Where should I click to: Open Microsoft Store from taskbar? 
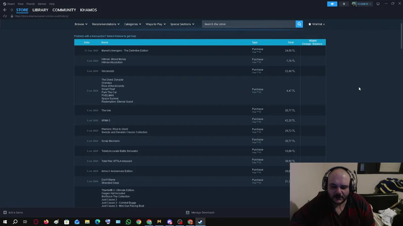click(x=66, y=222)
